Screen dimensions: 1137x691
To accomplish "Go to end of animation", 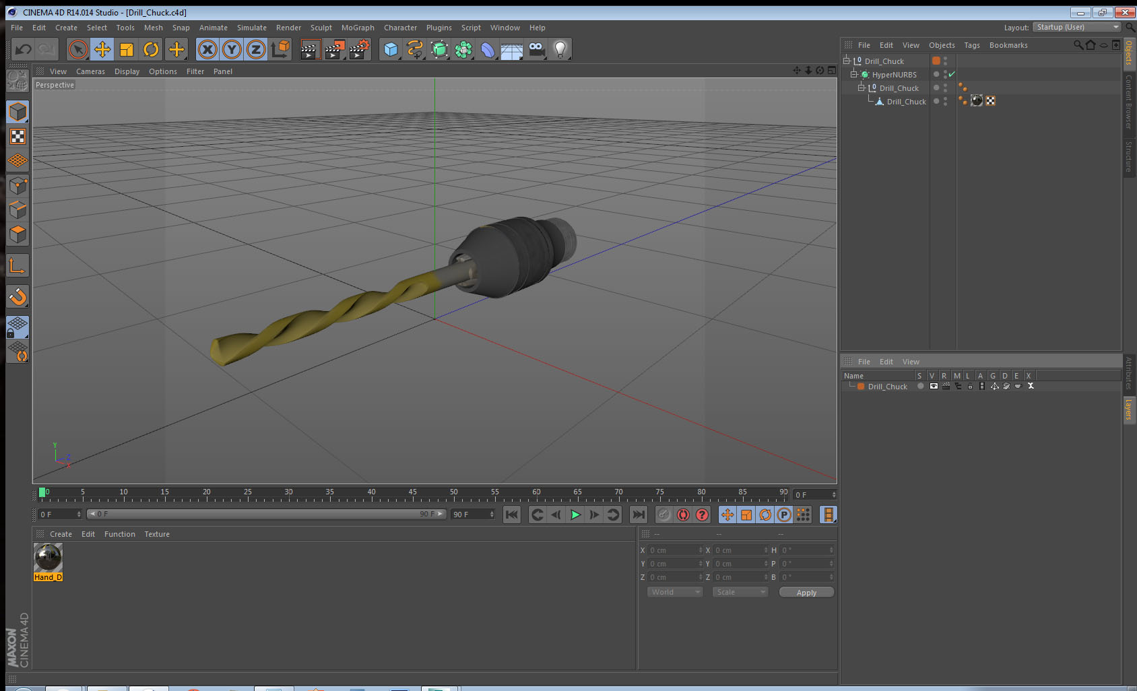I will pos(638,515).
